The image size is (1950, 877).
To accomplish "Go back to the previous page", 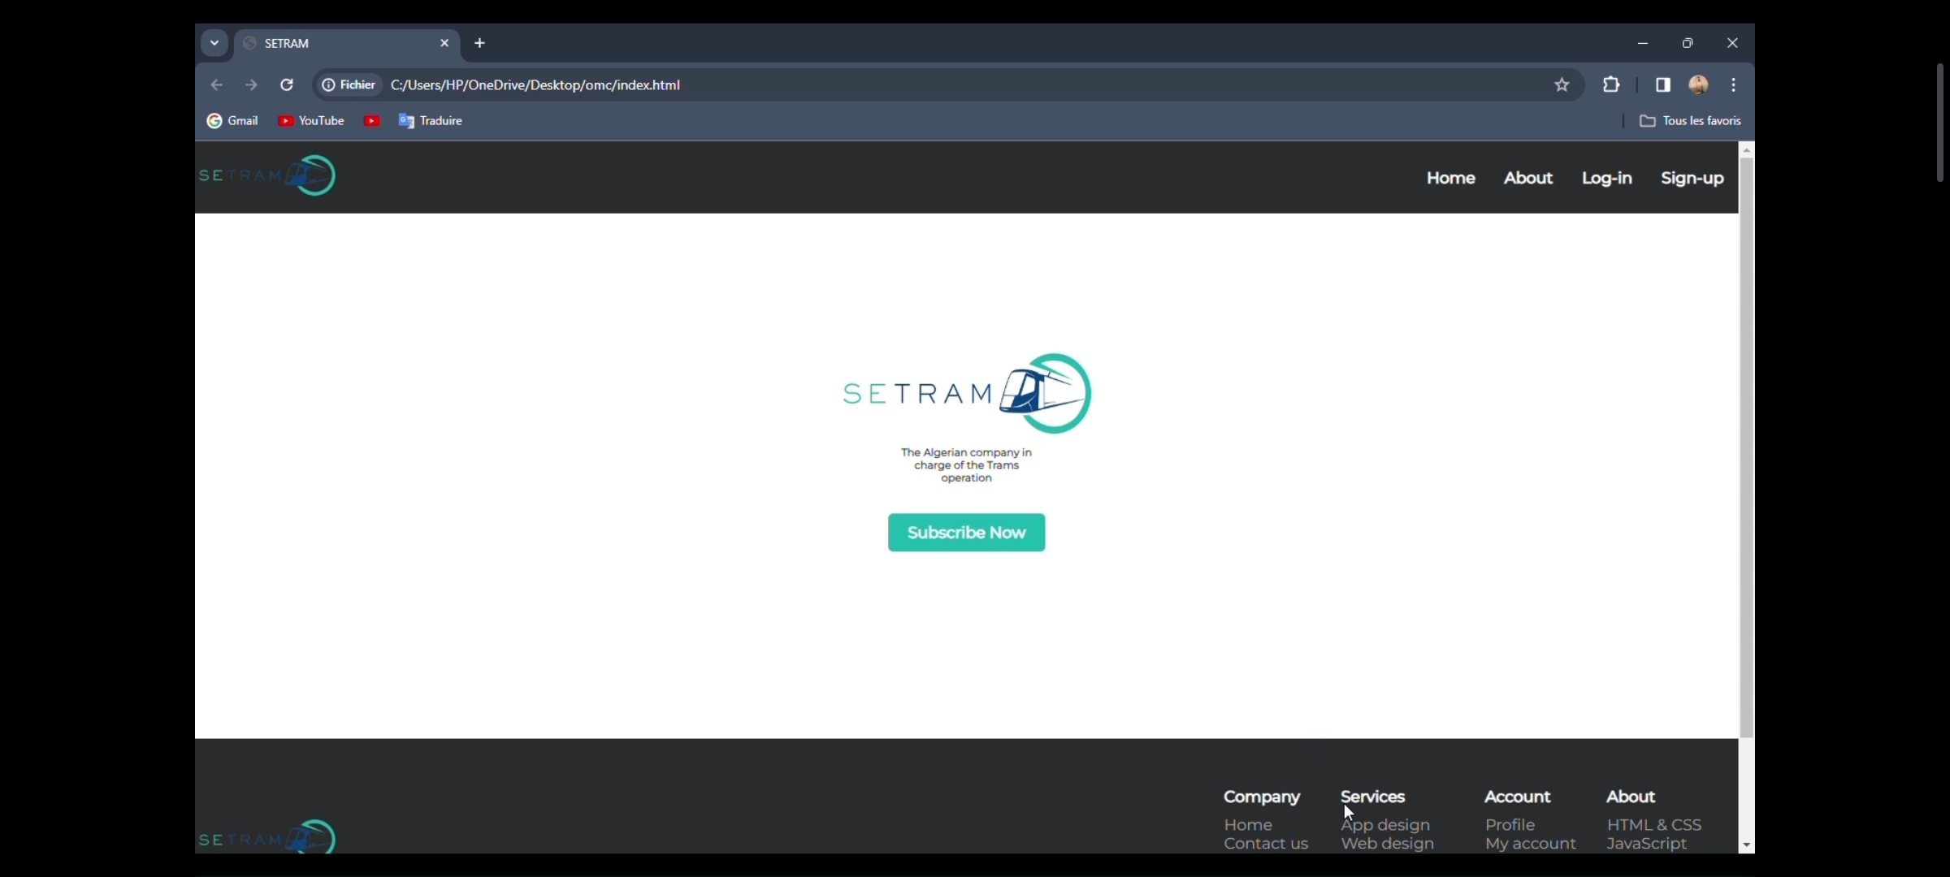I will point(216,84).
